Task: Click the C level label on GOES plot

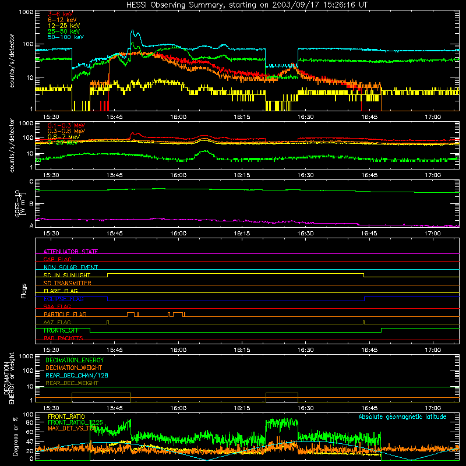Action: (31, 182)
